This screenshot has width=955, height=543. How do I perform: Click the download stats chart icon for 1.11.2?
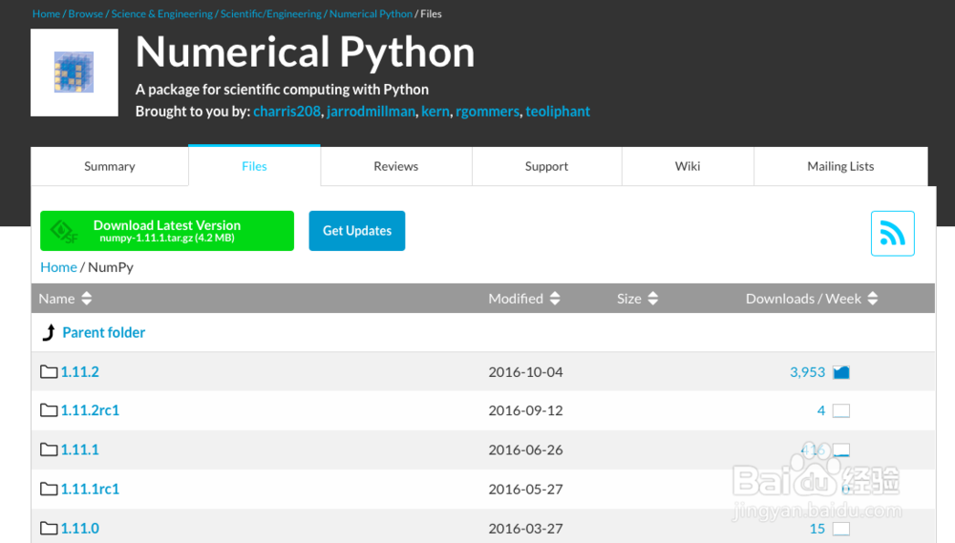coord(841,372)
